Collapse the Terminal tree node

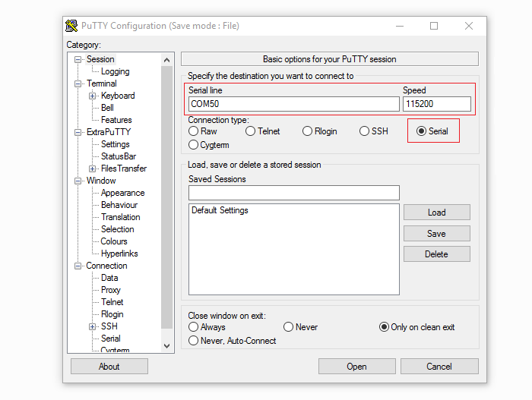(78, 83)
